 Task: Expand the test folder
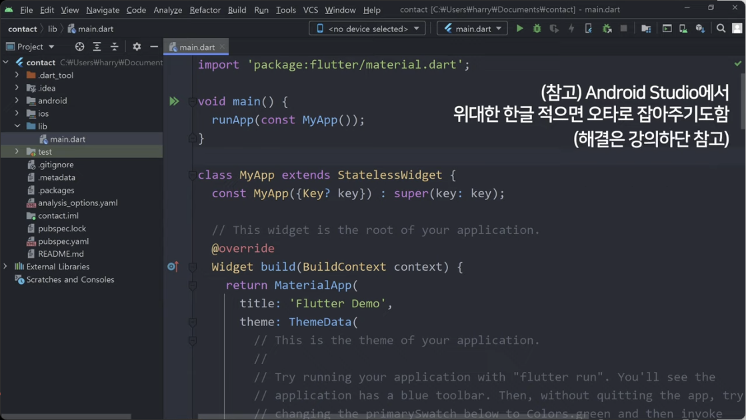pos(17,152)
